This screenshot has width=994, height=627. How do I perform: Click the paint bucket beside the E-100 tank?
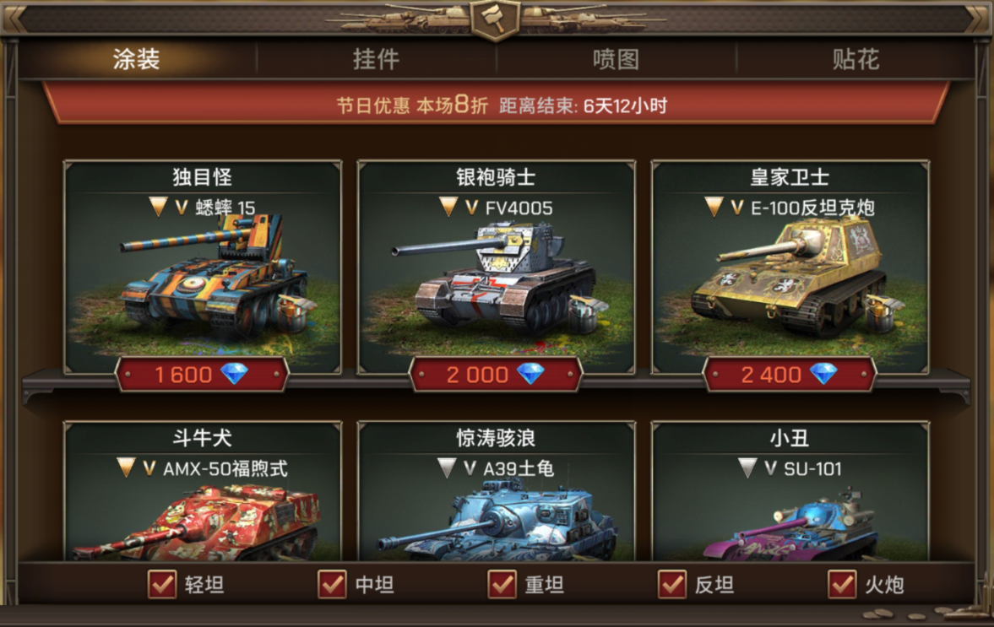(x=883, y=312)
